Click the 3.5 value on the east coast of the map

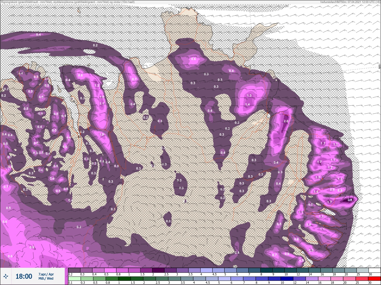350,200
